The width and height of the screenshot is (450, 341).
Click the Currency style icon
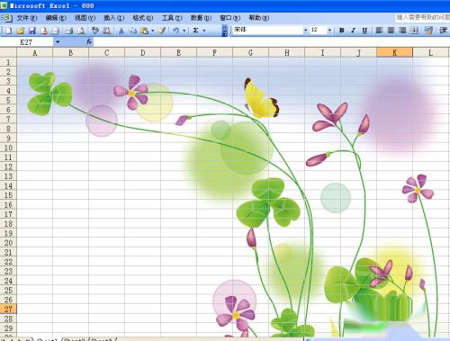(x=428, y=31)
